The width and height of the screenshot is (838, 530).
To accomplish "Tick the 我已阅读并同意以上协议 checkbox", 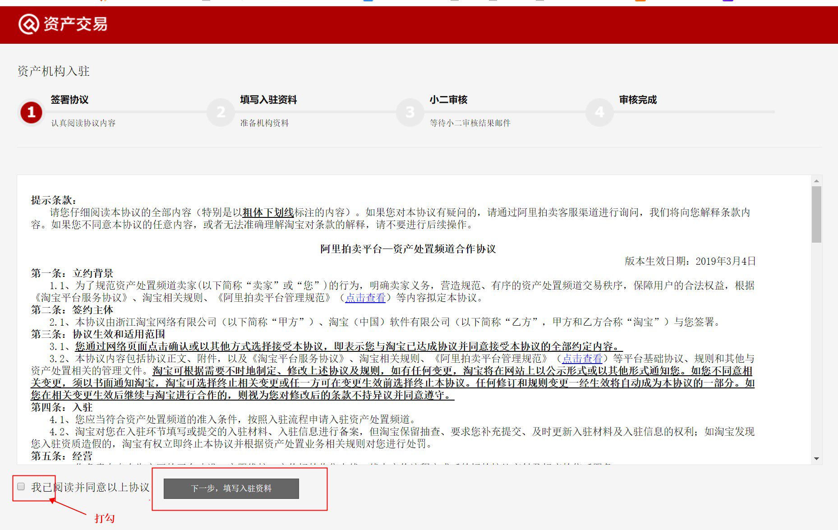I will click(x=21, y=486).
